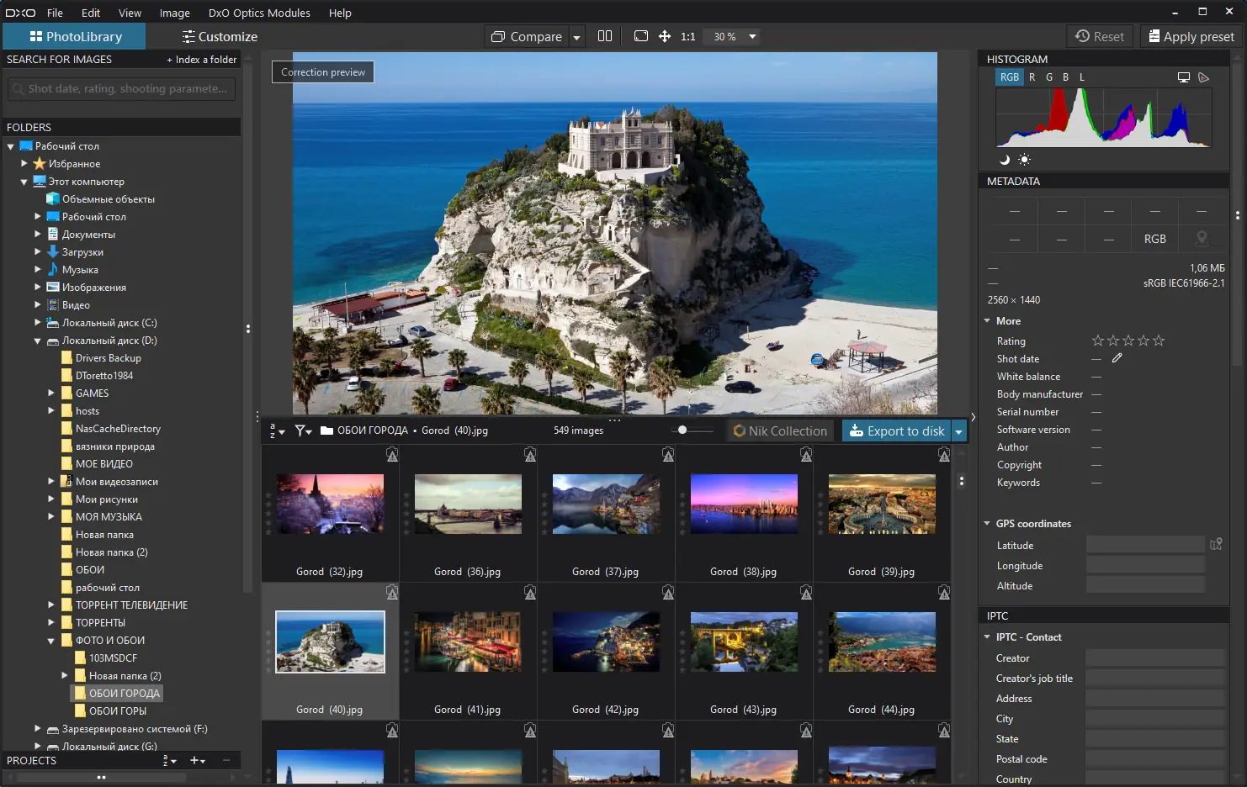Viewport: 1247px width, 787px height.
Task: Select the pan/move hand tool icon
Action: point(665,36)
